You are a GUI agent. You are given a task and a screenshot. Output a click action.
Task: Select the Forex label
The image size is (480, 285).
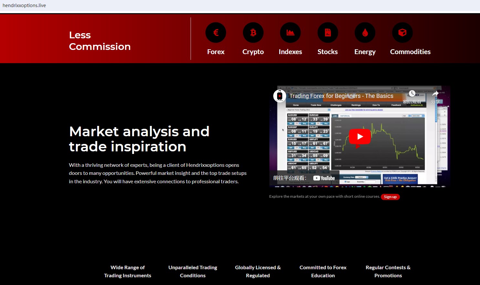(216, 52)
